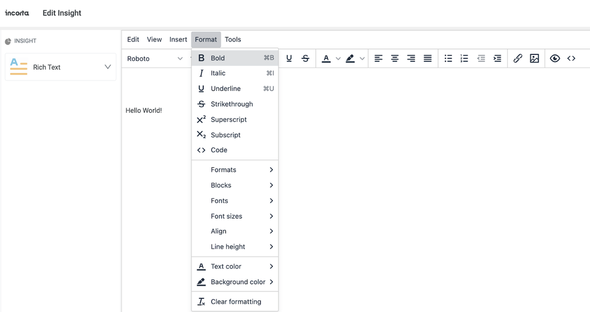Expand the Text color submenu
590x312 pixels.
click(x=235, y=266)
